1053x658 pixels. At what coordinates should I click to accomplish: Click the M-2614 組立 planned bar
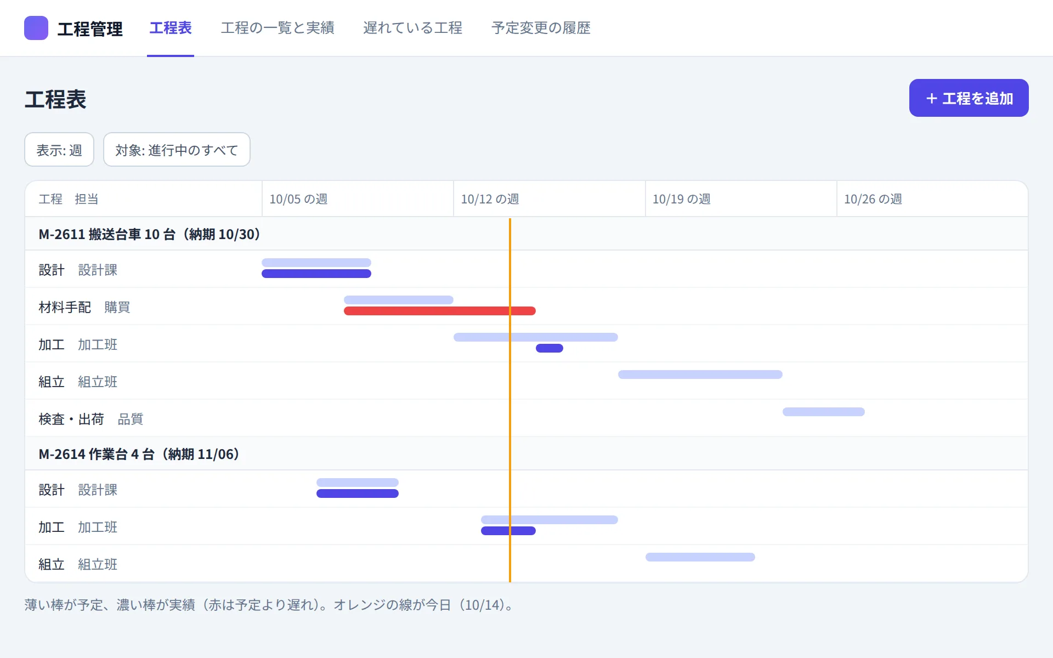click(700, 557)
